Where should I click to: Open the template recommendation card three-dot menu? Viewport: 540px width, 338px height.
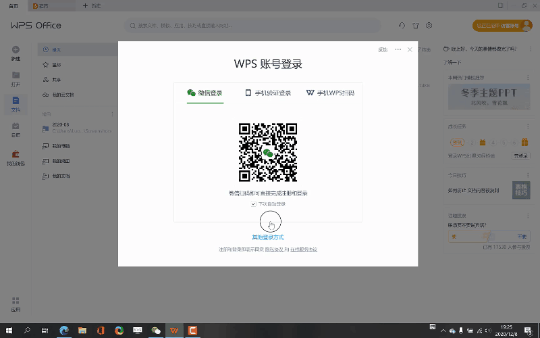click(x=528, y=78)
